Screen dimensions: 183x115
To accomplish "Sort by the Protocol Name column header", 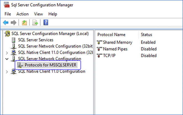I will click(111, 35).
